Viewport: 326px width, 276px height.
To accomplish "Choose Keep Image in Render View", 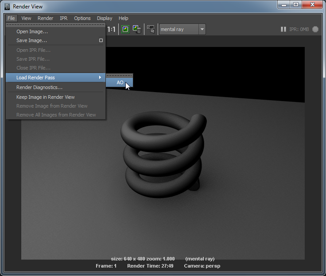I will coord(45,97).
